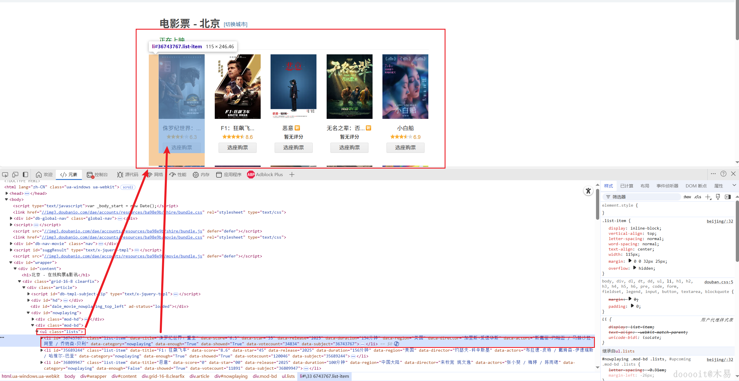This screenshot has width=739, height=381.
Task: Add a new style rule with the + icon
Action: click(x=708, y=197)
